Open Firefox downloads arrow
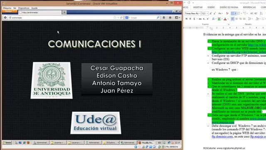266x150 pixels. [164, 17]
